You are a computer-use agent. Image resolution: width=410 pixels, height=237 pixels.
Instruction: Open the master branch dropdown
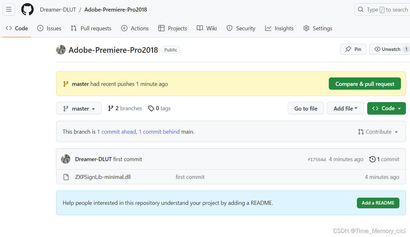pyautogui.click(x=79, y=108)
